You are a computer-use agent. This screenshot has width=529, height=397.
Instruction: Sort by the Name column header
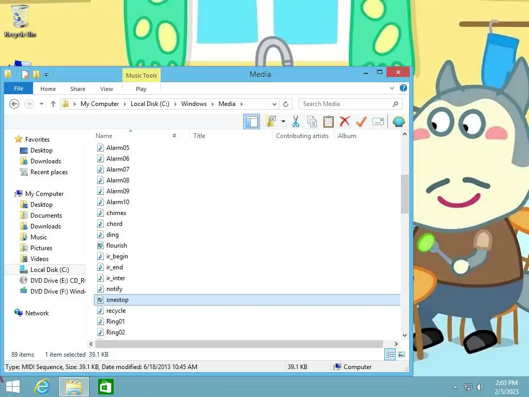(104, 136)
